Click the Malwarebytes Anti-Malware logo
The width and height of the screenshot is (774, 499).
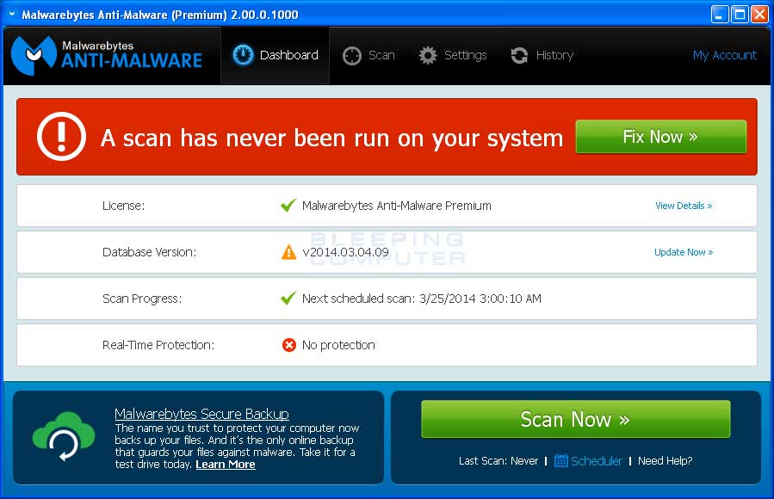(x=107, y=55)
